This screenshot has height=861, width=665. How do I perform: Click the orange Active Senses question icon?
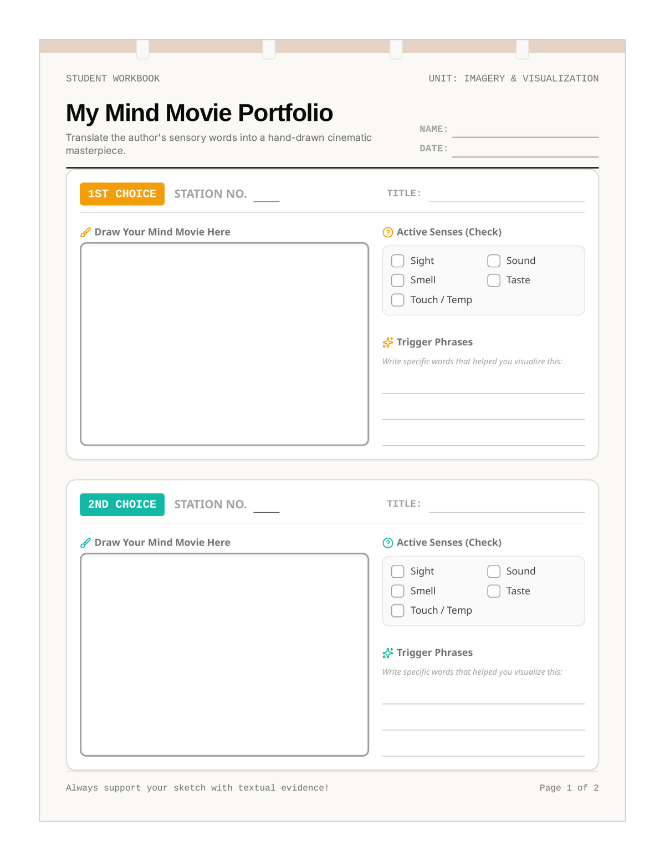388,232
